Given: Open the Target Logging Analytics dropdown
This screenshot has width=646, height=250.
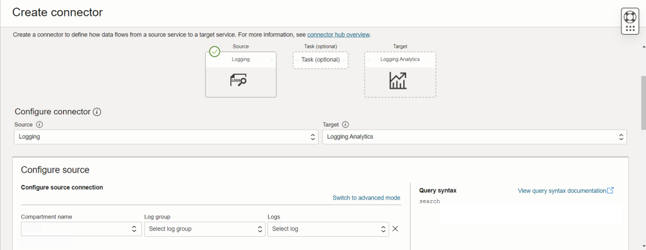Looking at the screenshot, I should (x=474, y=137).
